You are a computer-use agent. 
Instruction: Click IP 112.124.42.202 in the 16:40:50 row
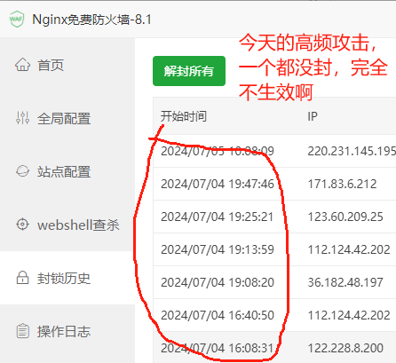click(349, 315)
